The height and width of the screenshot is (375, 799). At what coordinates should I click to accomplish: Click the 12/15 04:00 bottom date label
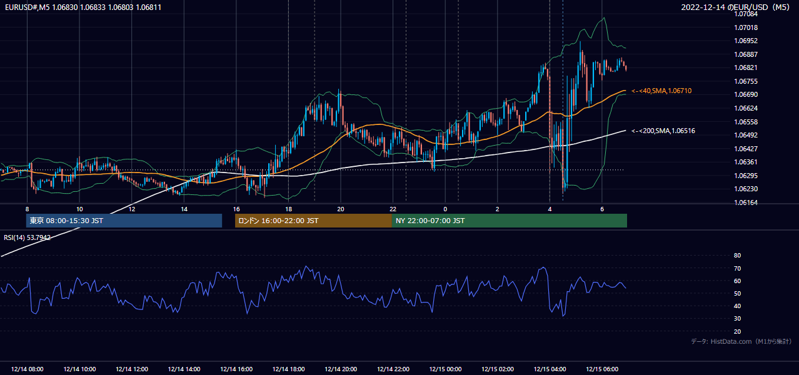(x=550, y=369)
